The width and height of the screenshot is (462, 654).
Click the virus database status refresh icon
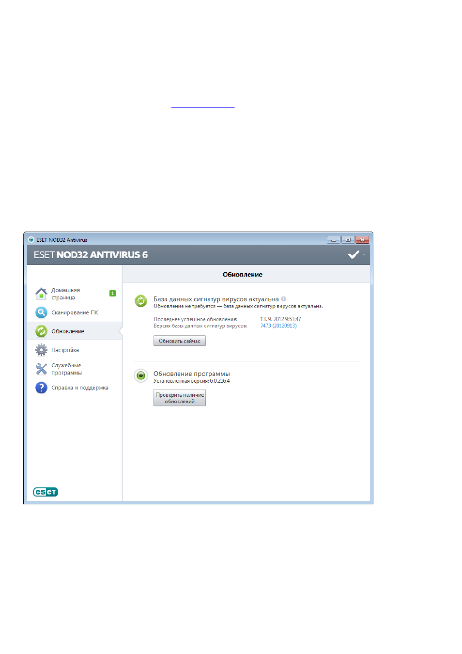pos(141,301)
